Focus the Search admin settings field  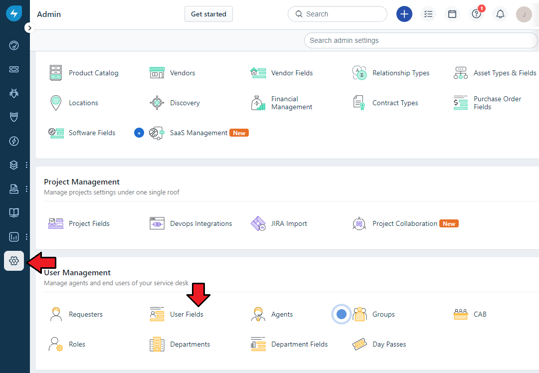tap(421, 40)
